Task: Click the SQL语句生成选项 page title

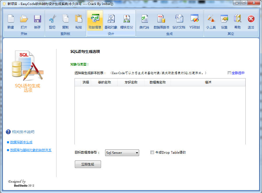Action: [x=85, y=51]
